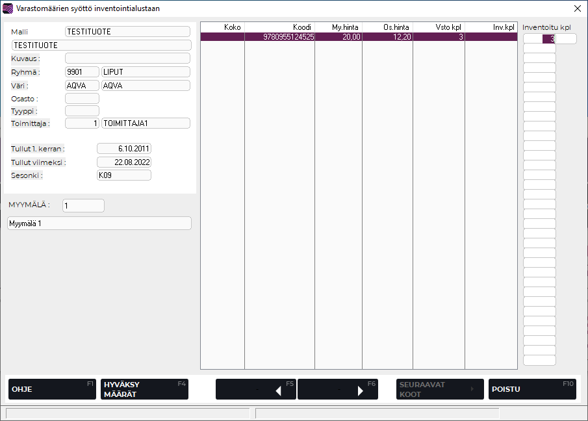Click the F5 left arrow button
The width and height of the screenshot is (588, 421).
tap(255, 389)
